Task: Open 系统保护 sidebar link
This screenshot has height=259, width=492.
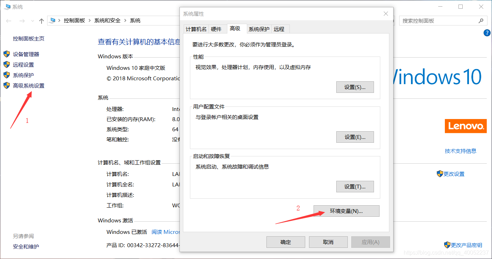Action: coord(23,75)
